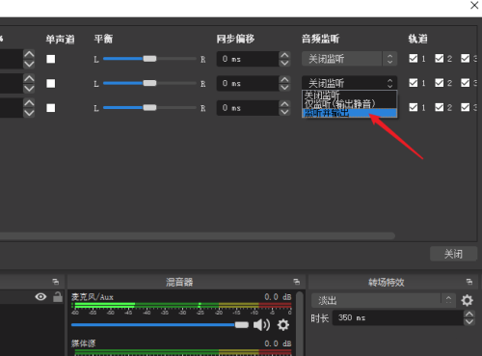Click the dialog's horizontal scrollbar
The height and width of the screenshot is (356, 482).
click(198, 235)
